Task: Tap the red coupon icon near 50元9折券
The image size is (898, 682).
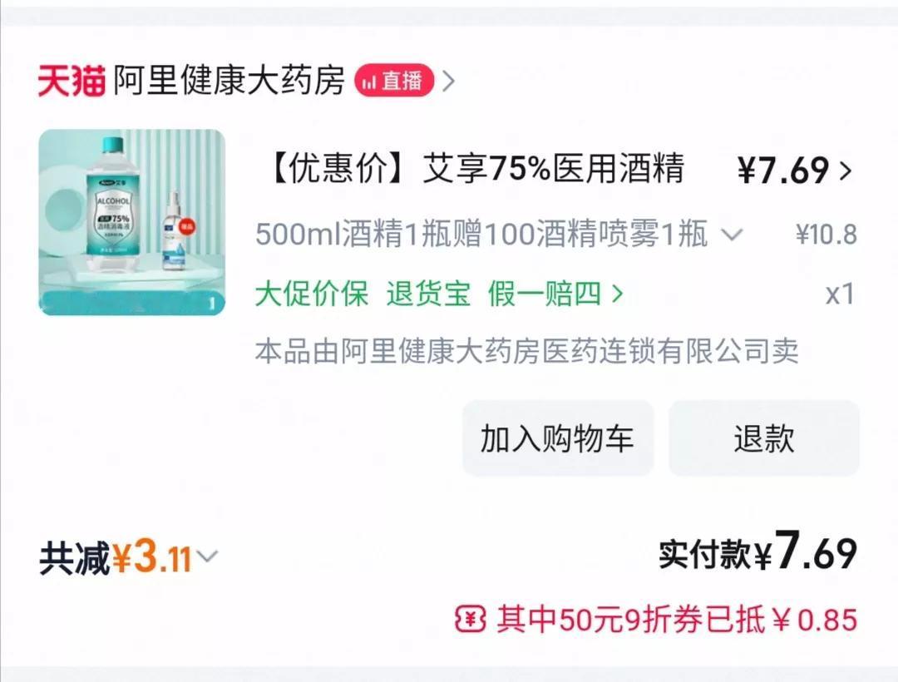Action: click(x=470, y=620)
